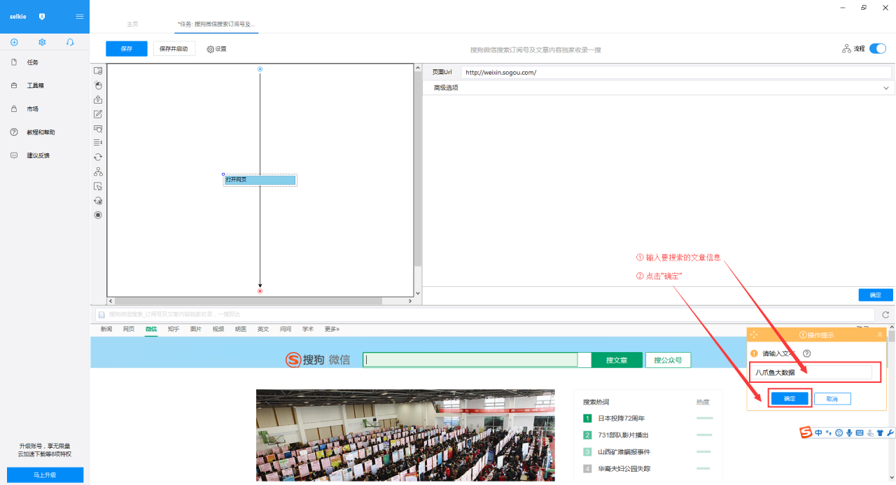Switch to the 主页 tab

pos(132,24)
